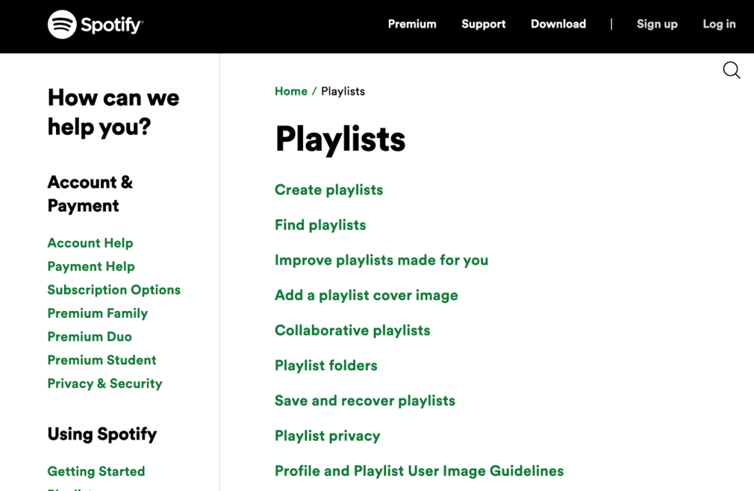Open Find playlists article
This screenshot has height=491, width=754.
(x=320, y=225)
